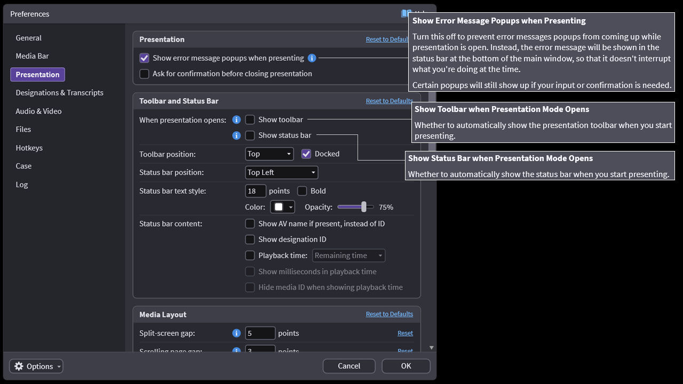This screenshot has width=683, height=384.
Task: Open the status bar text color picker
Action: 283,207
